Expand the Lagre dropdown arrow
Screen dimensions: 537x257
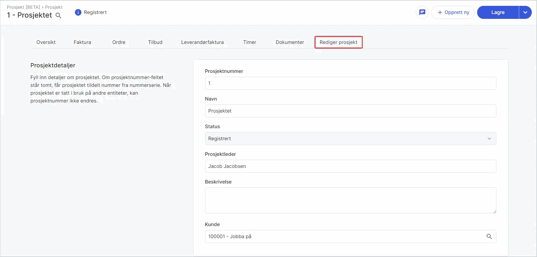[x=525, y=12]
